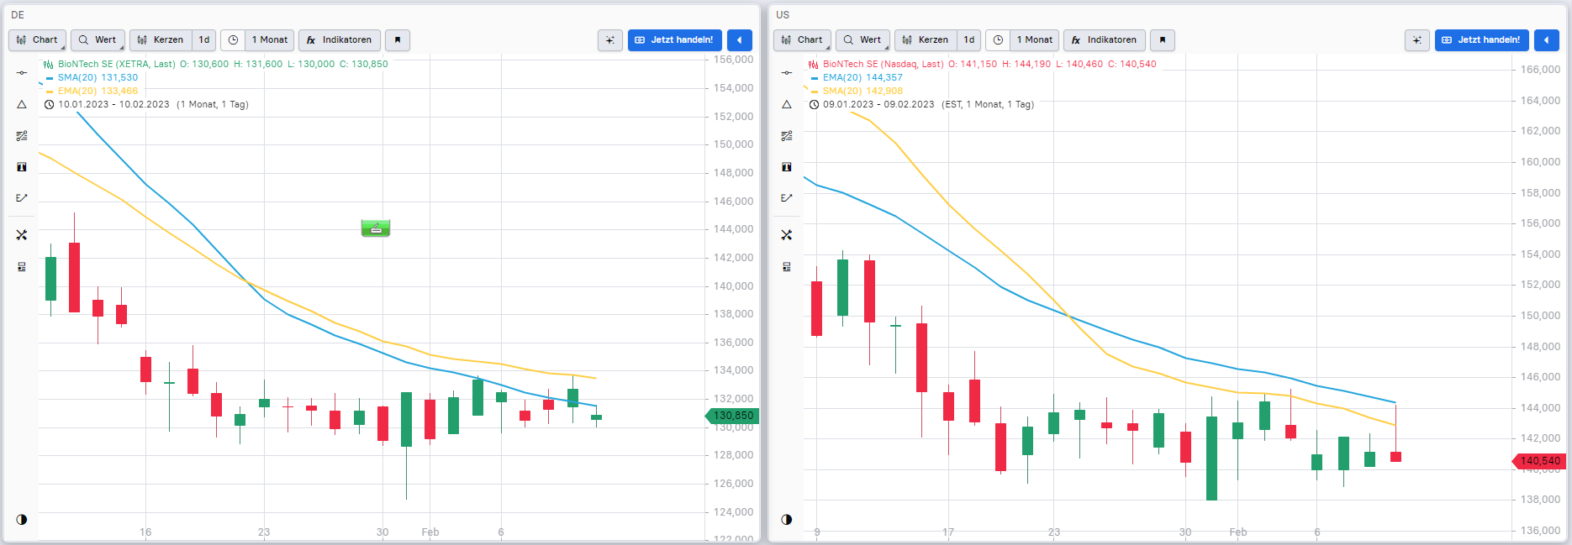Select the Fibonacci lines tool in US chart
Image resolution: width=1572 pixels, height=545 pixels.
pos(787,135)
